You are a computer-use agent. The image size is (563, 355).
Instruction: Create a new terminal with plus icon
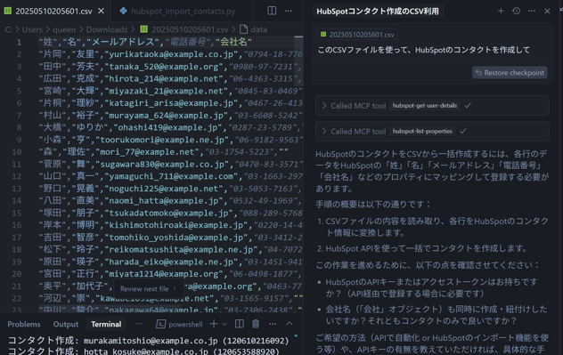(x=214, y=324)
